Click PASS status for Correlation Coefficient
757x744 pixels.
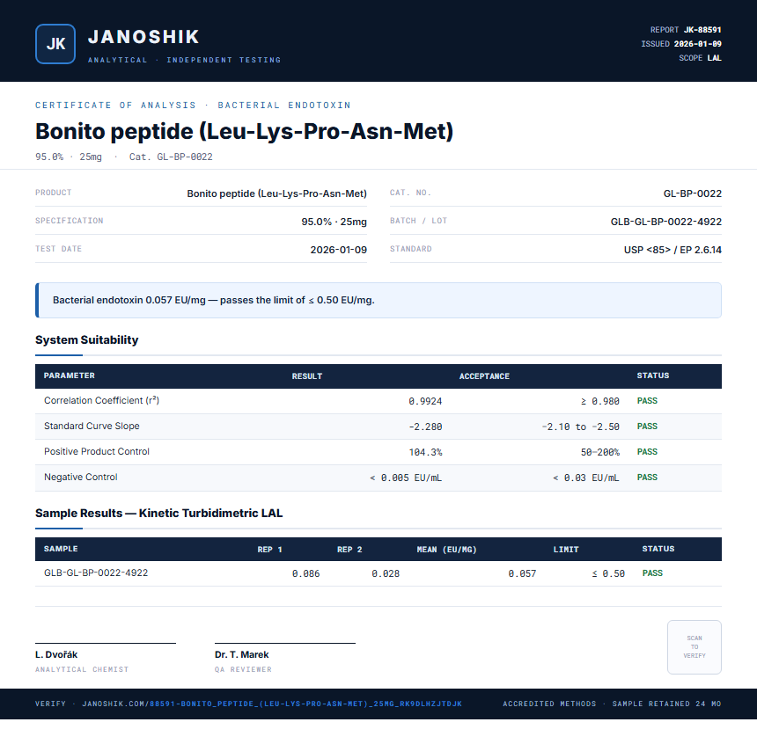point(647,401)
